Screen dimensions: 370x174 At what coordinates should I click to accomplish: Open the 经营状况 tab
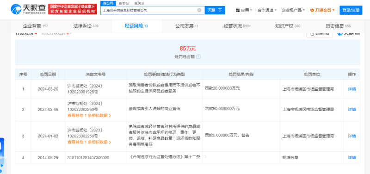[x=237, y=26]
